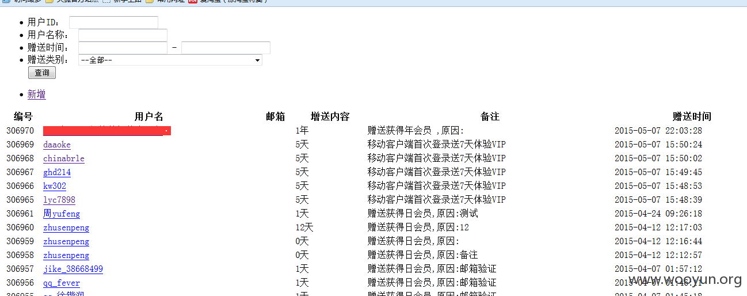Click the remark in jike_38668499 row
Viewport: 747px width, 296px height.
(432, 269)
